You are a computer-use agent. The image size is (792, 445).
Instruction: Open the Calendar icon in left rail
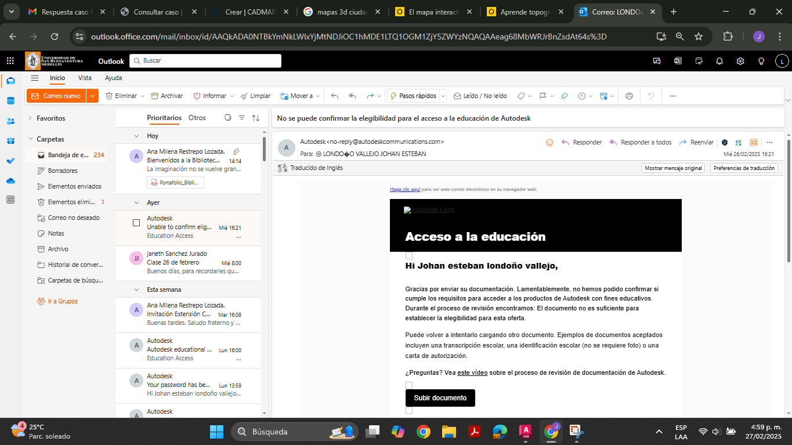click(10, 101)
